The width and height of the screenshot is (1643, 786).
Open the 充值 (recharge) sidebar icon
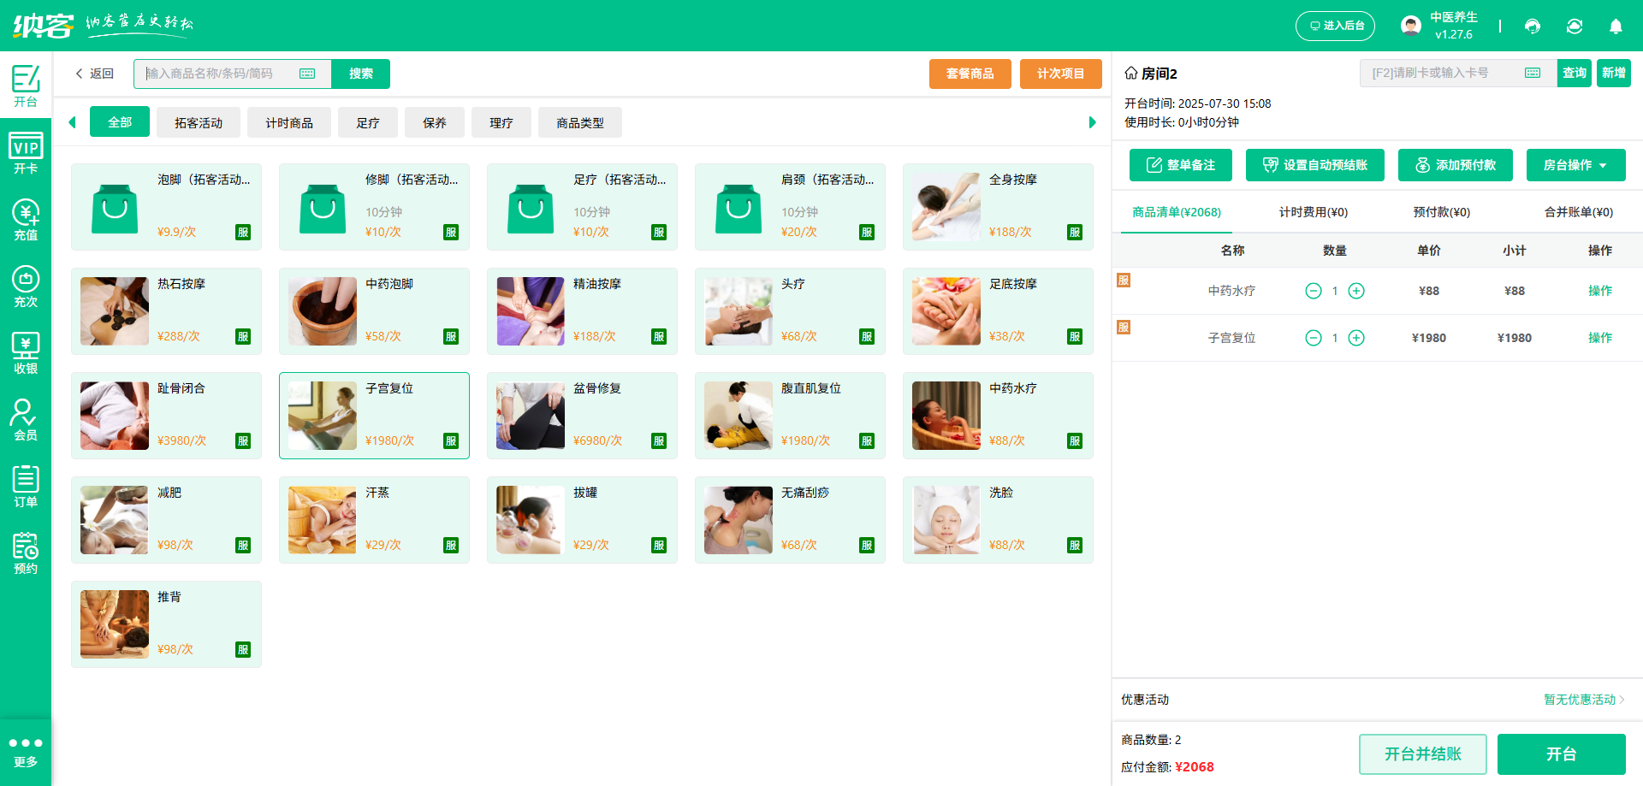(x=26, y=216)
